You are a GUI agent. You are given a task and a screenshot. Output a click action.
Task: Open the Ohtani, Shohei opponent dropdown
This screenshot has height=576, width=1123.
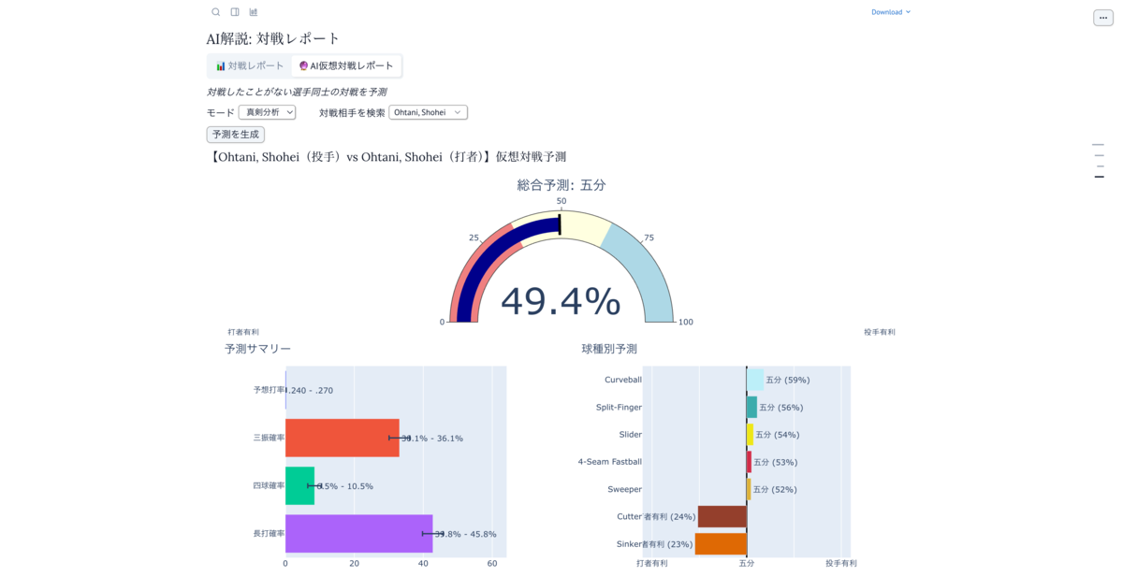coord(428,112)
